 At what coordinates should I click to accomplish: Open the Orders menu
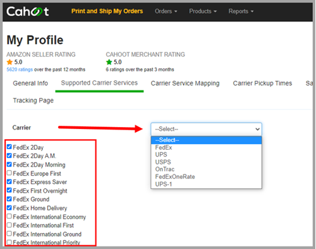pyautogui.click(x=166, y=11)
